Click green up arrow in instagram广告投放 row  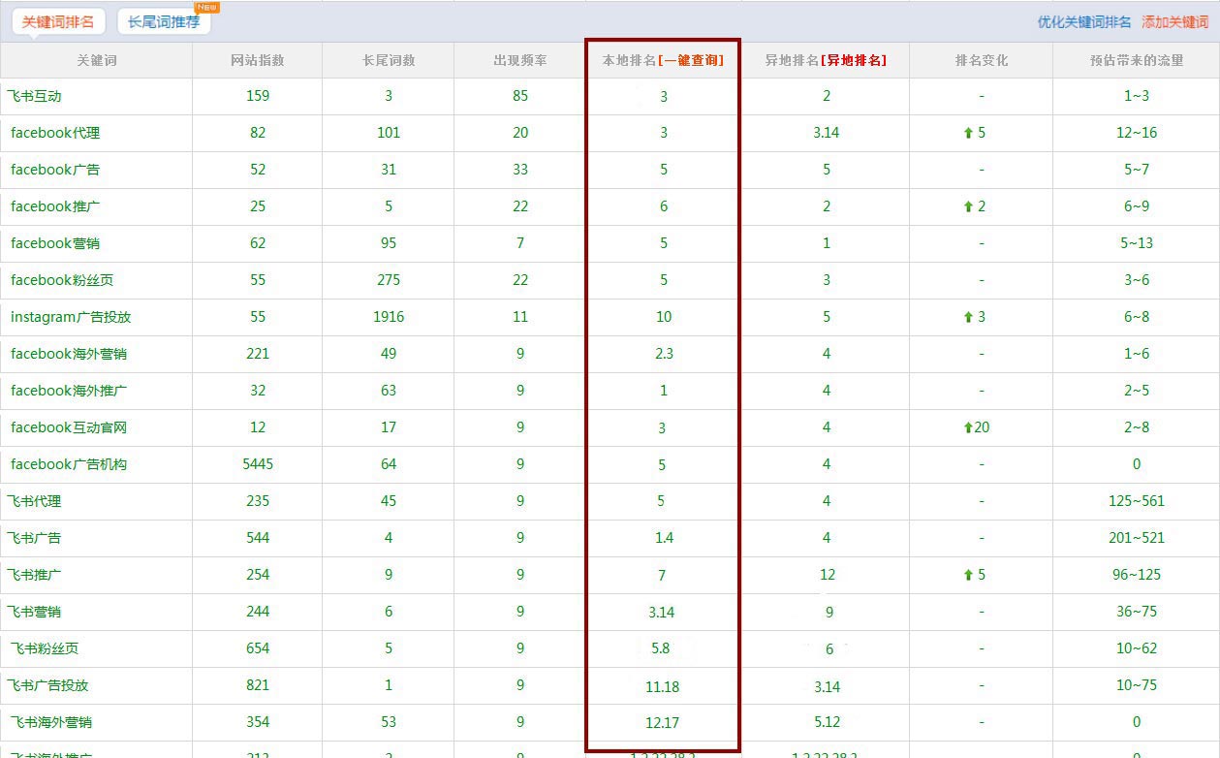pyautogui.click(x=968, y=317)
